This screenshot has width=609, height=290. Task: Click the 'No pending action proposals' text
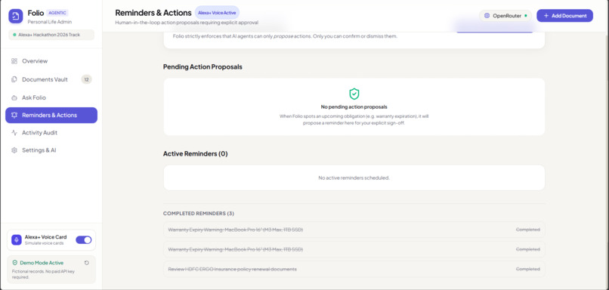point(354,106)
